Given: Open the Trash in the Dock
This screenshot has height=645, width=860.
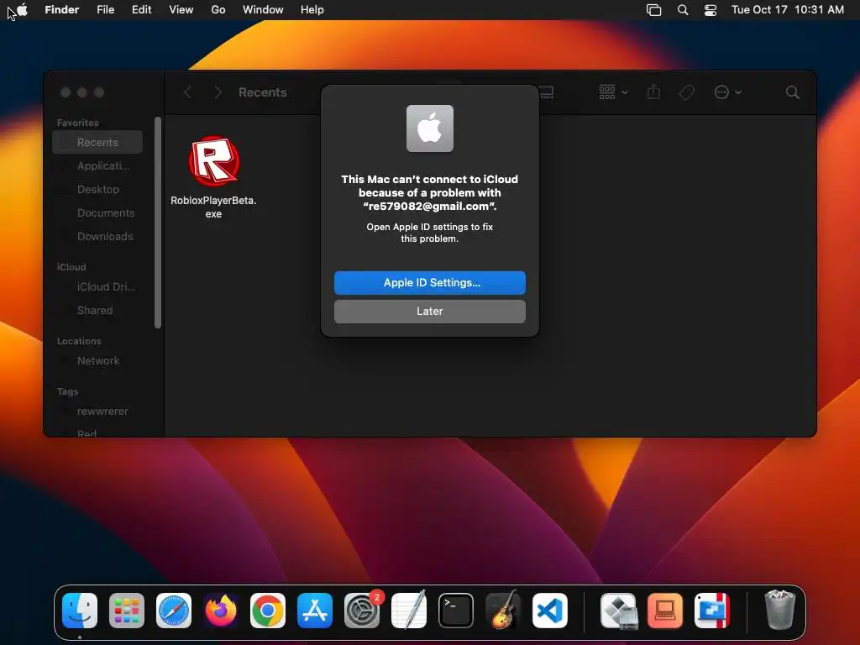Looking at the screenshot, I should 779,610.
